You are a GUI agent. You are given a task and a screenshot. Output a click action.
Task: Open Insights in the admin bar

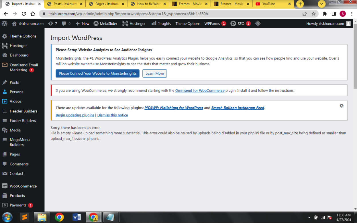(x=161, y=23)
